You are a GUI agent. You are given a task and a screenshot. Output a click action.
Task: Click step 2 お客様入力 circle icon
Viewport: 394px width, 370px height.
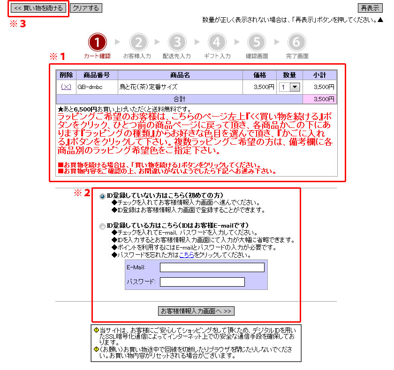pos(137,43)
